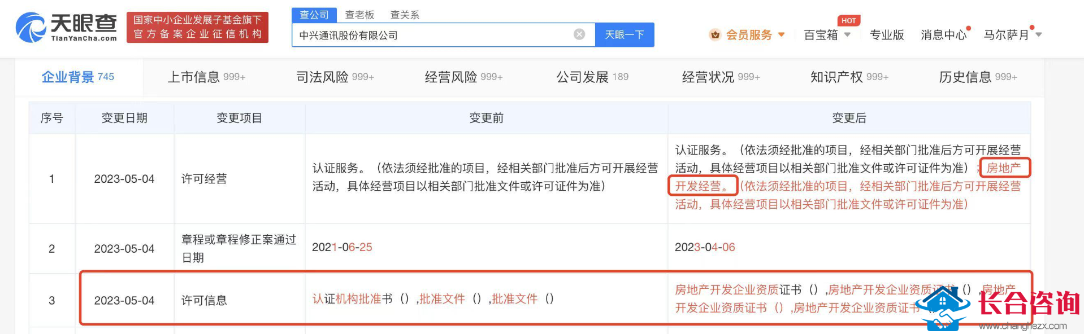This screenshot has height=334, width=1084.
Task: Click the 章程或章程修正案通过日期 cell
Action: click(239, 249)
